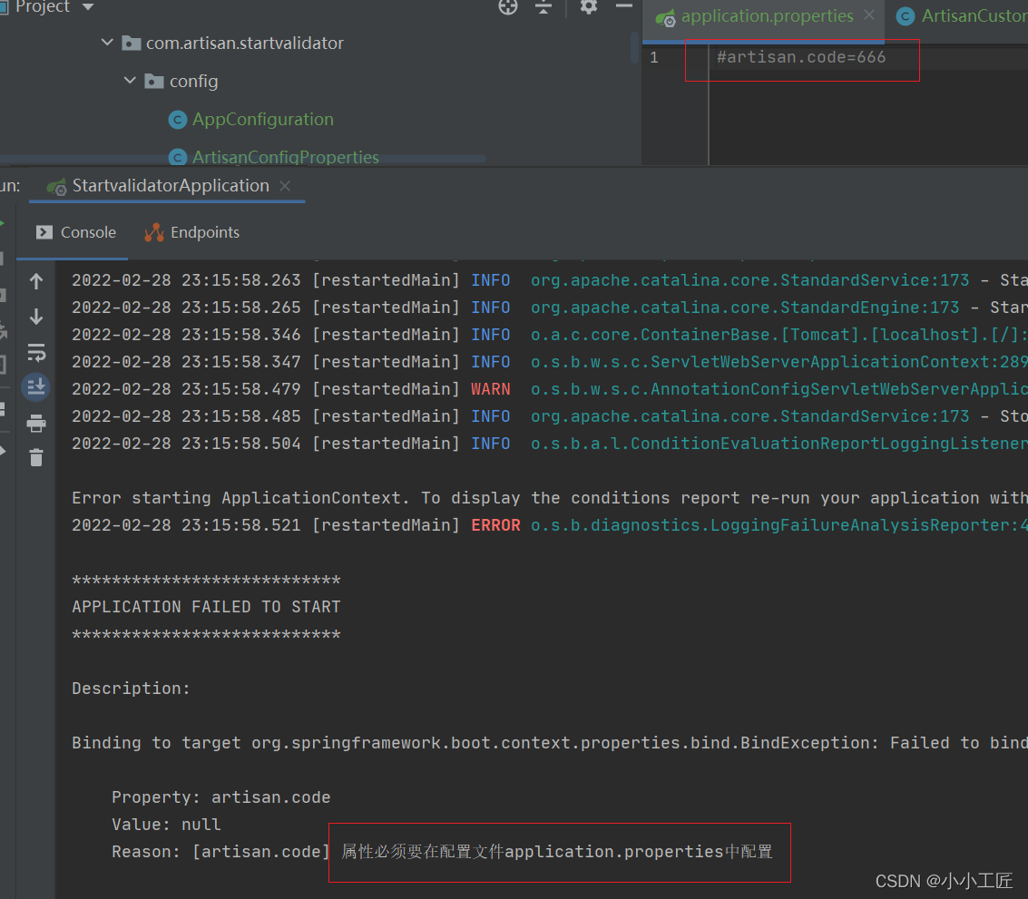This screenshot has width=1028, height=899.
Task: Toggle soft-wrap in the console
Action: 36,352
